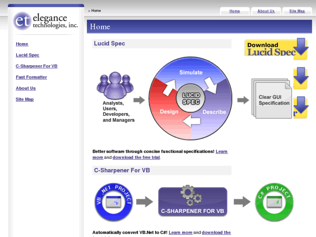Click the gray arrow after the users icon
Screen dimensions: 316x237
click(139, 100)
